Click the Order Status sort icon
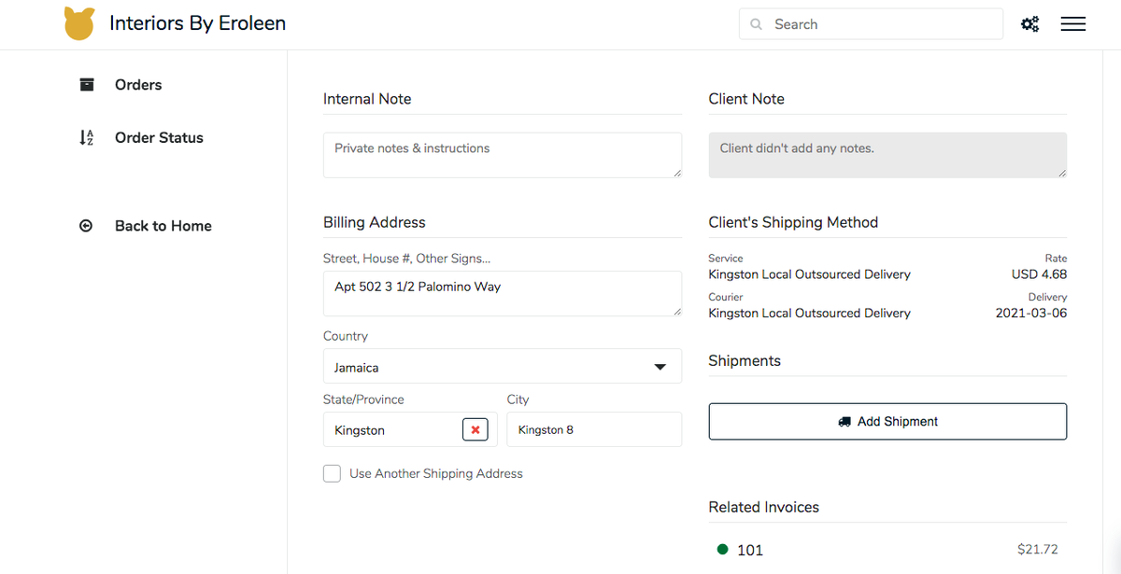The image size is (1121, 574). (x=86, y=138)
